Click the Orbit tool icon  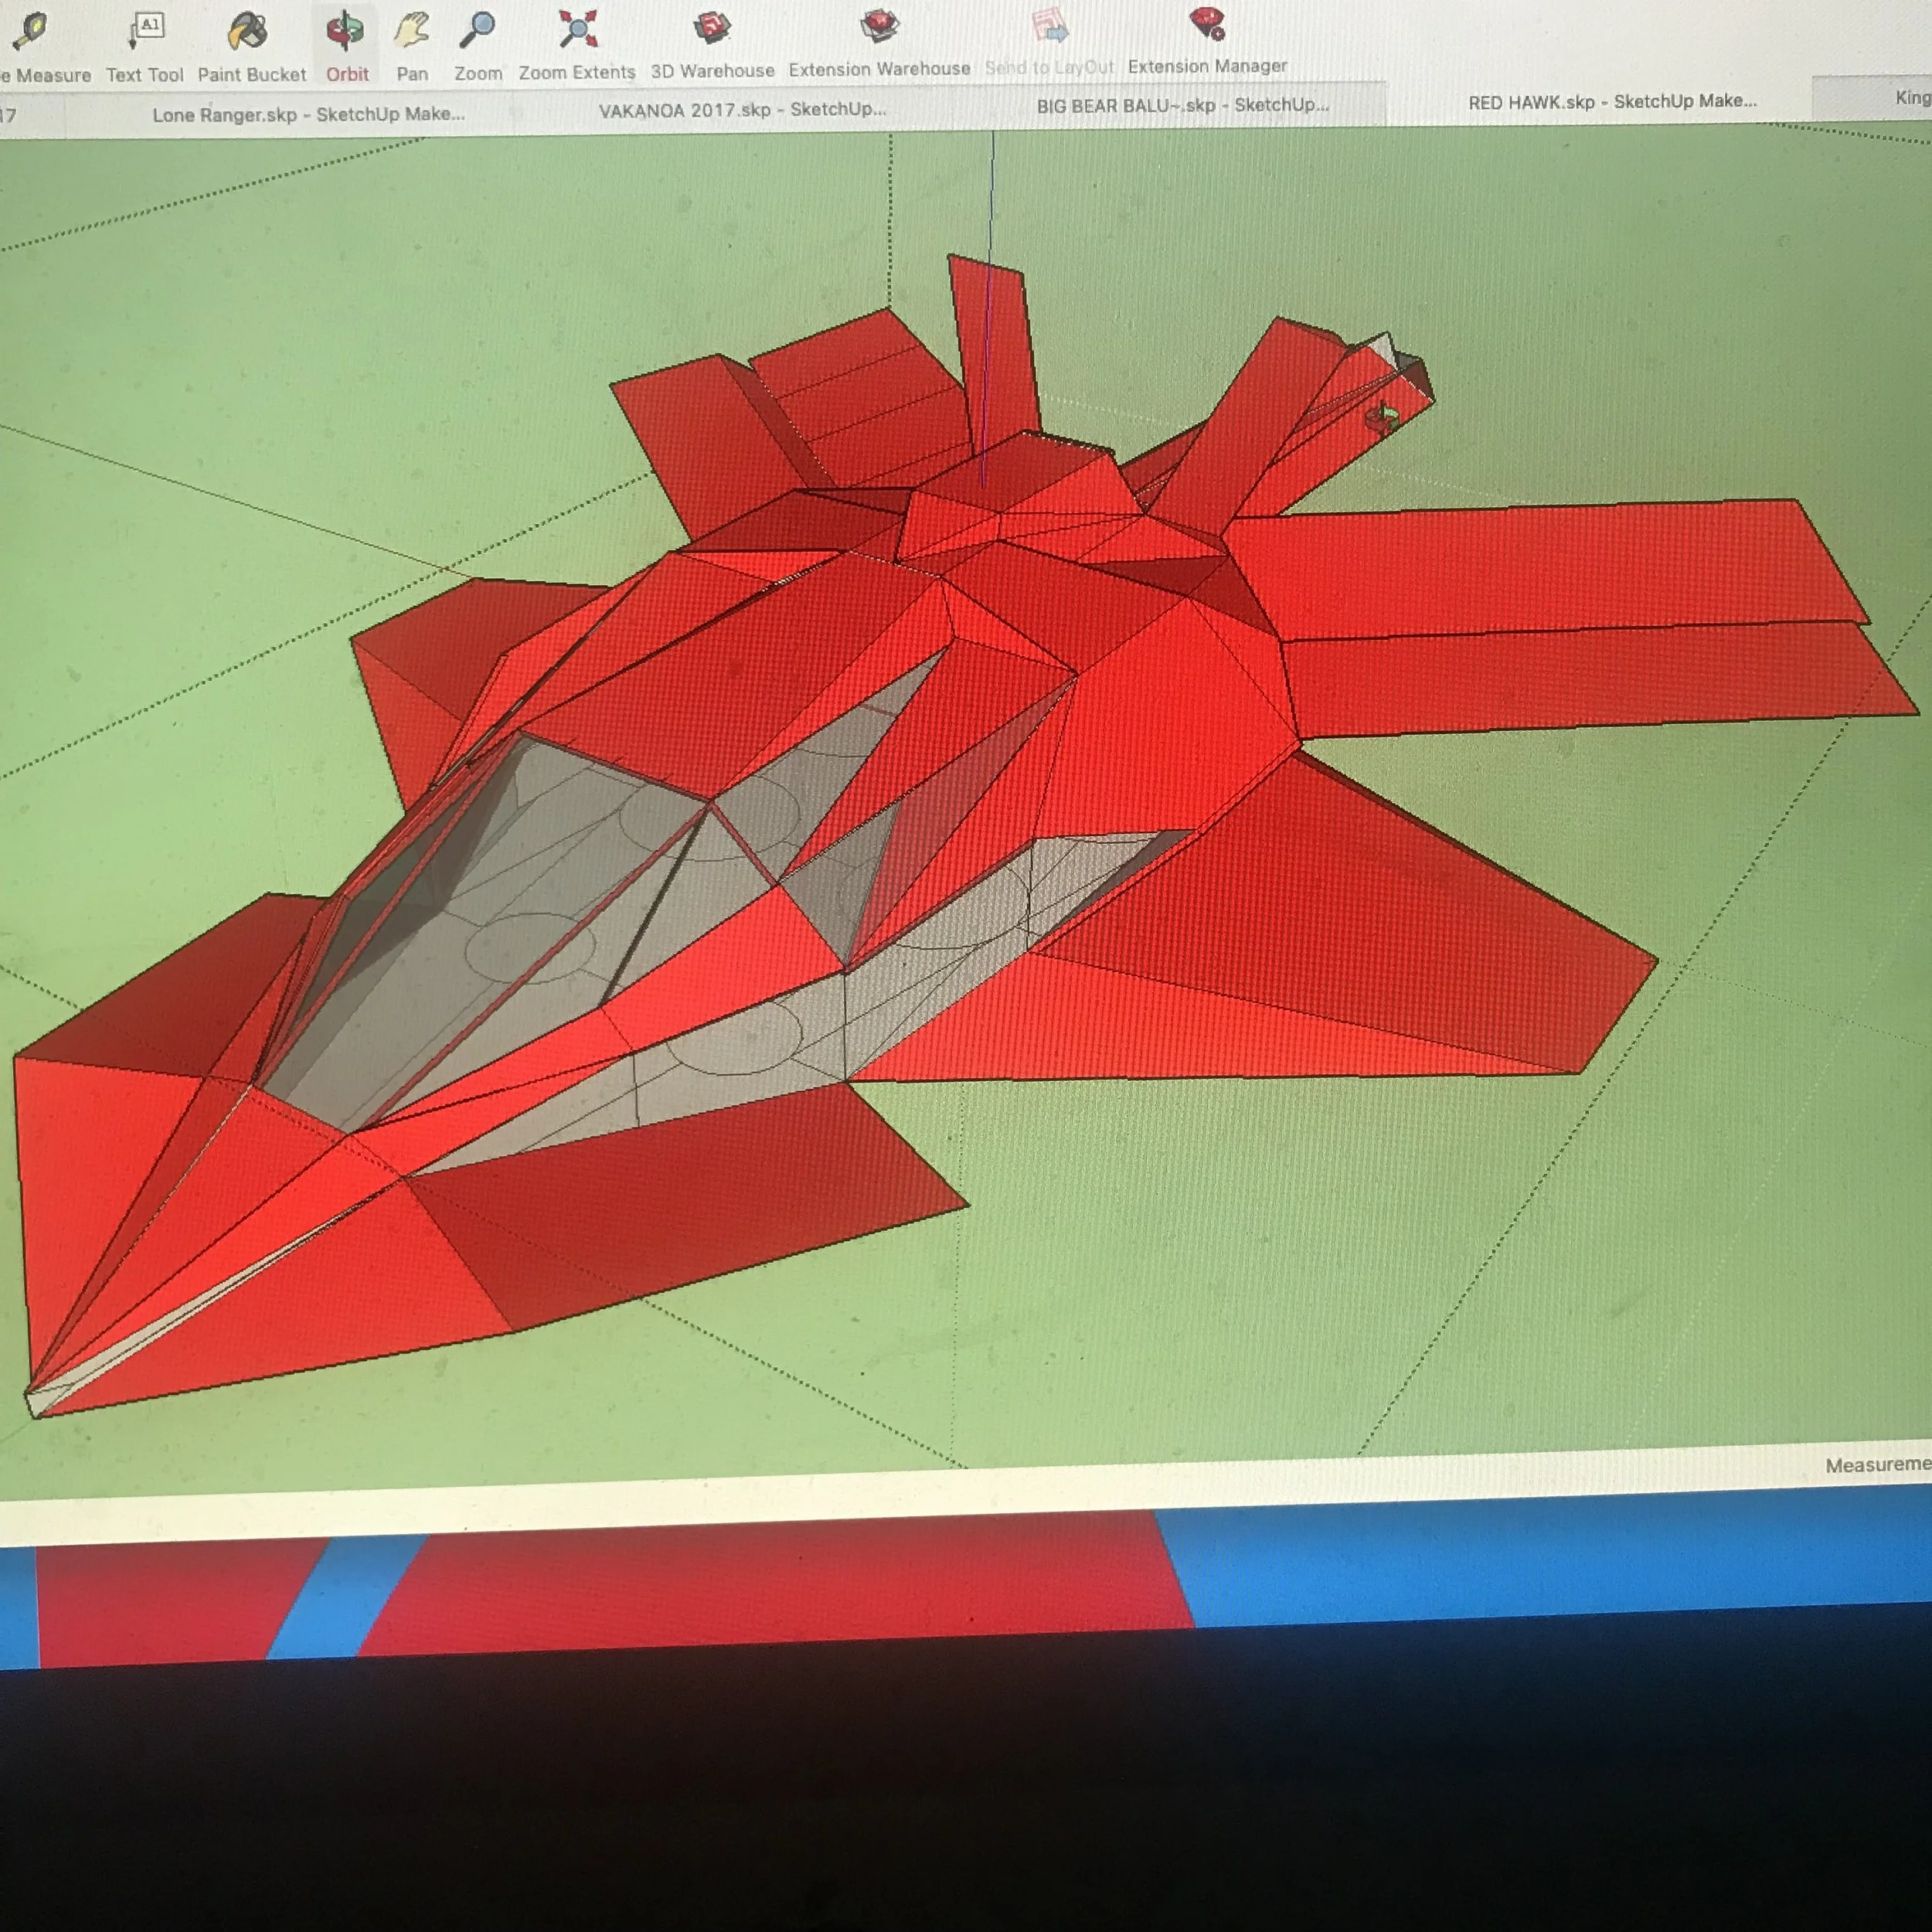(x=346, y=30)
